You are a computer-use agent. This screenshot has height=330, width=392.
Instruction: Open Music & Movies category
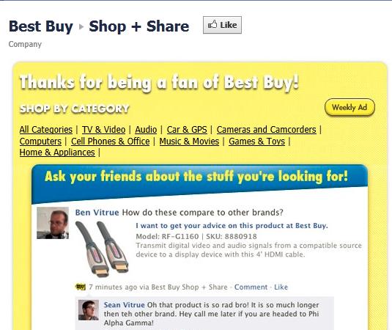(189, 142)
